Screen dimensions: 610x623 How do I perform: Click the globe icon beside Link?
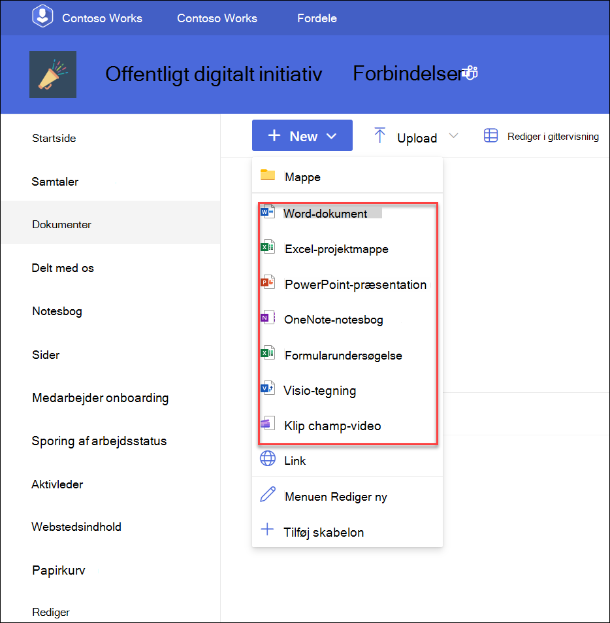pos(268,458)
